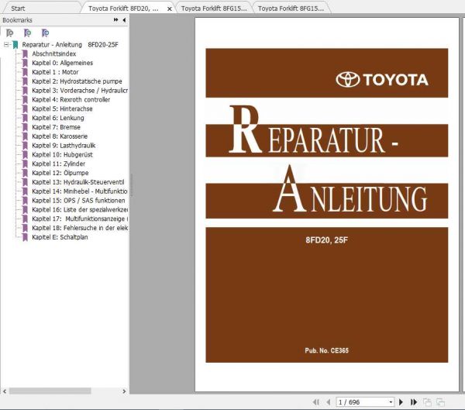This screenshot has width=465, height=410.
Task: Go to first page button
Action: pos(316,402)
